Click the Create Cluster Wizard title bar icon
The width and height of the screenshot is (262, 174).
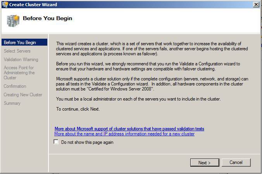[5, 4]
